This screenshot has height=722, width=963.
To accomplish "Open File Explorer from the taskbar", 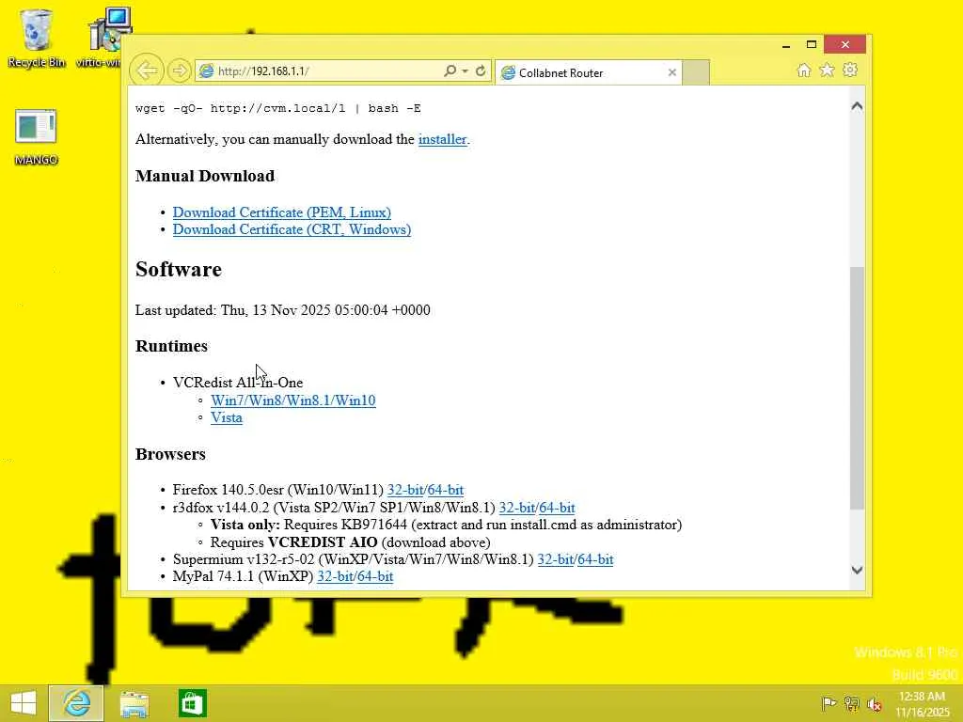I will point(134,704).
